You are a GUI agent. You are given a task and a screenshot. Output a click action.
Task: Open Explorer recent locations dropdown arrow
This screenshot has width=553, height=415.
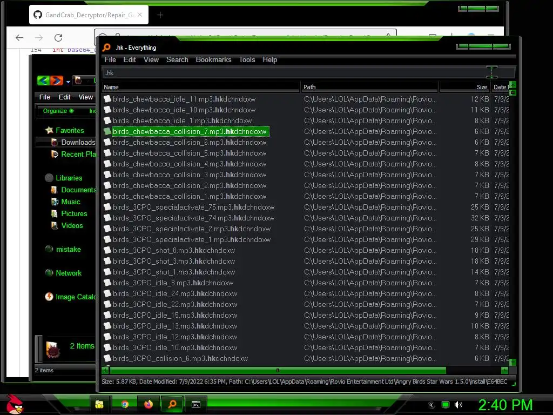pos(68,82)
